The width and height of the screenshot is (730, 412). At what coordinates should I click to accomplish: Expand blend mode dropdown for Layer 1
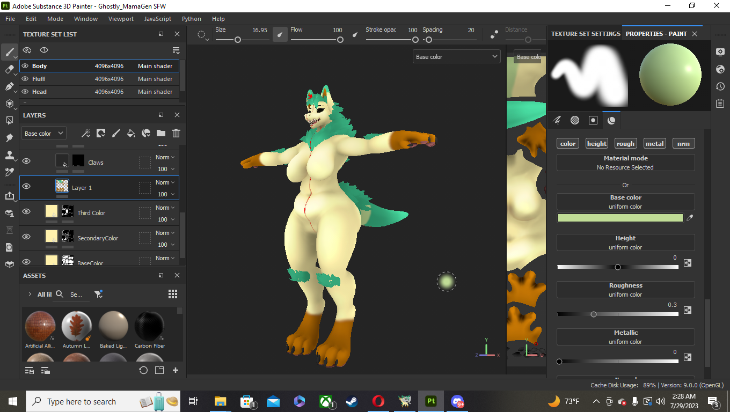[165, 182]
